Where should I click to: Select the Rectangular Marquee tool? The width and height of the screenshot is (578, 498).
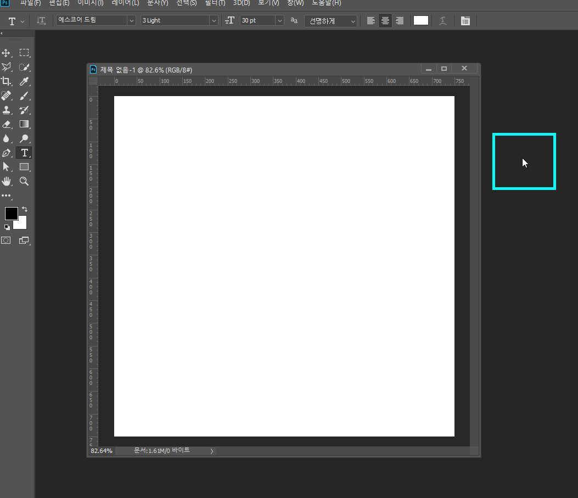[x=24, y=53]
